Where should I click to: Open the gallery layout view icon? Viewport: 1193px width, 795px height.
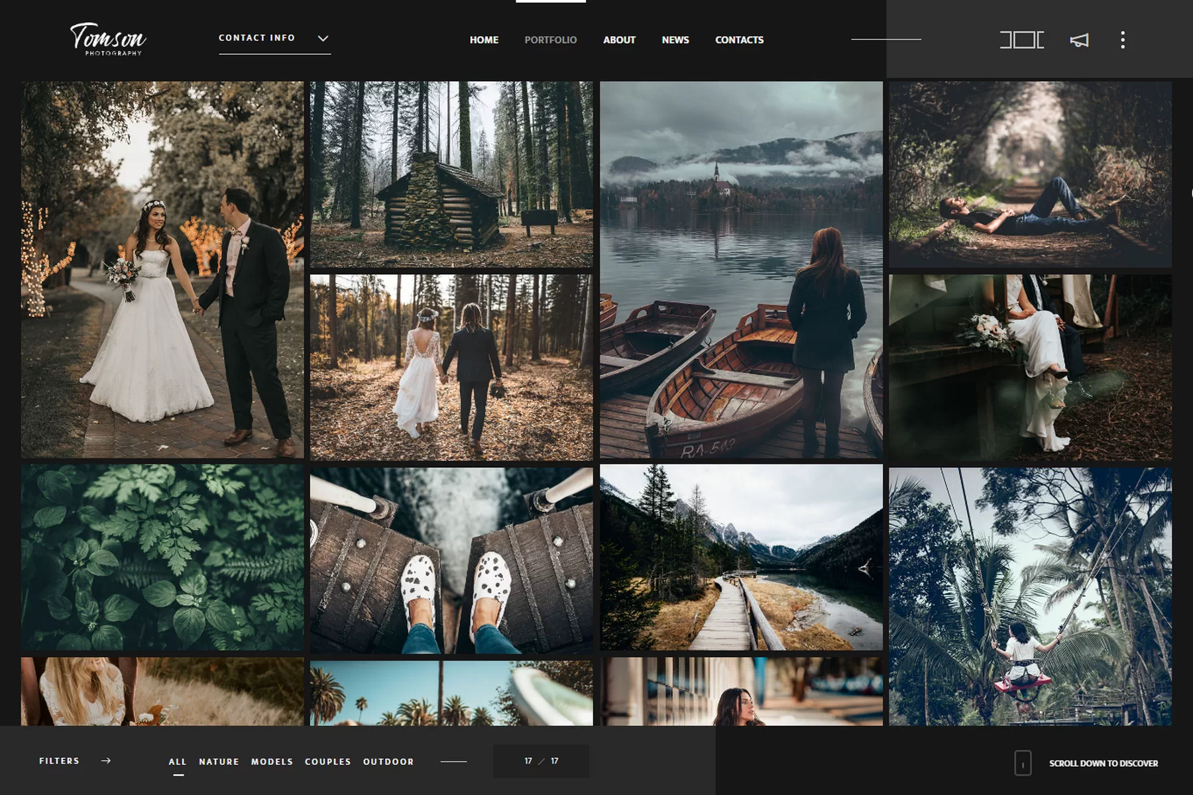[x=1021, y=40]
